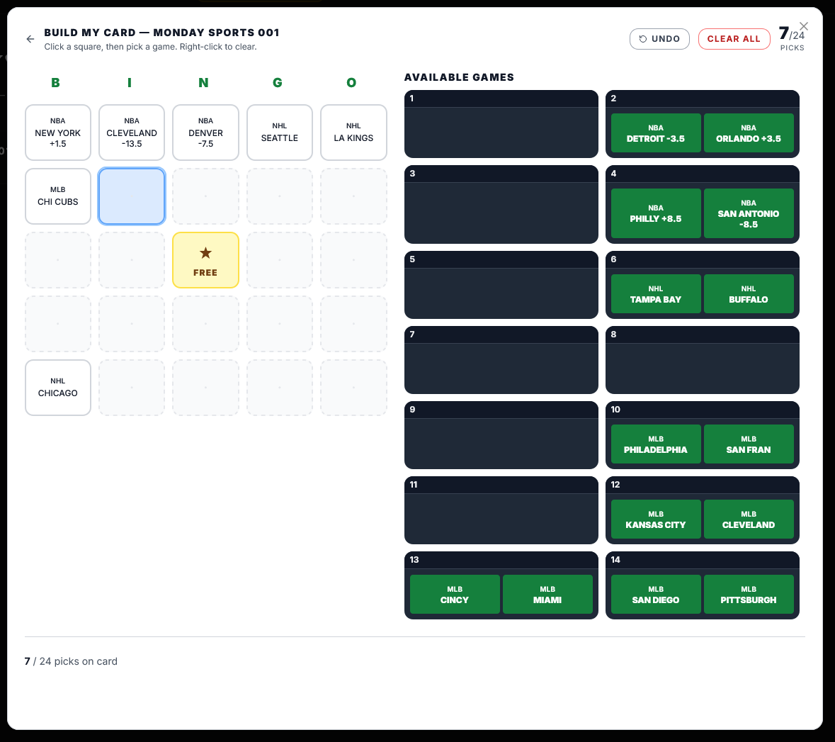The image size is (835, 742).
Task: Pick MLB Philadelphia in game 10
Action: [x=655, y=444]
